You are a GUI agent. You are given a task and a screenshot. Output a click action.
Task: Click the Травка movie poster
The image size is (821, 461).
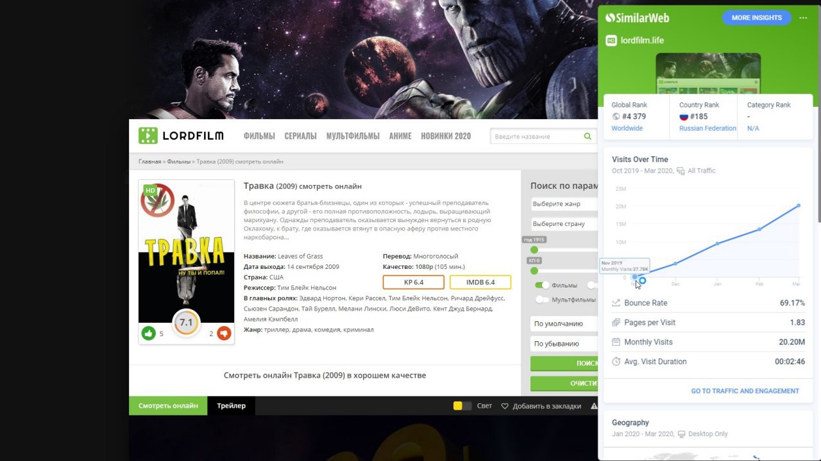[187, 251]
